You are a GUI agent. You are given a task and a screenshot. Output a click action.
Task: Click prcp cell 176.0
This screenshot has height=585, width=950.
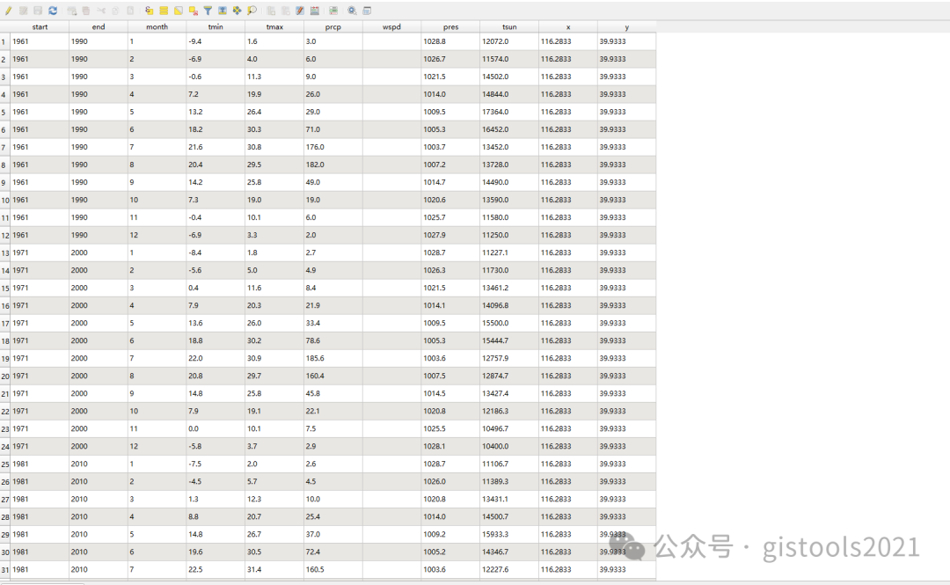[x=333, y=147]
